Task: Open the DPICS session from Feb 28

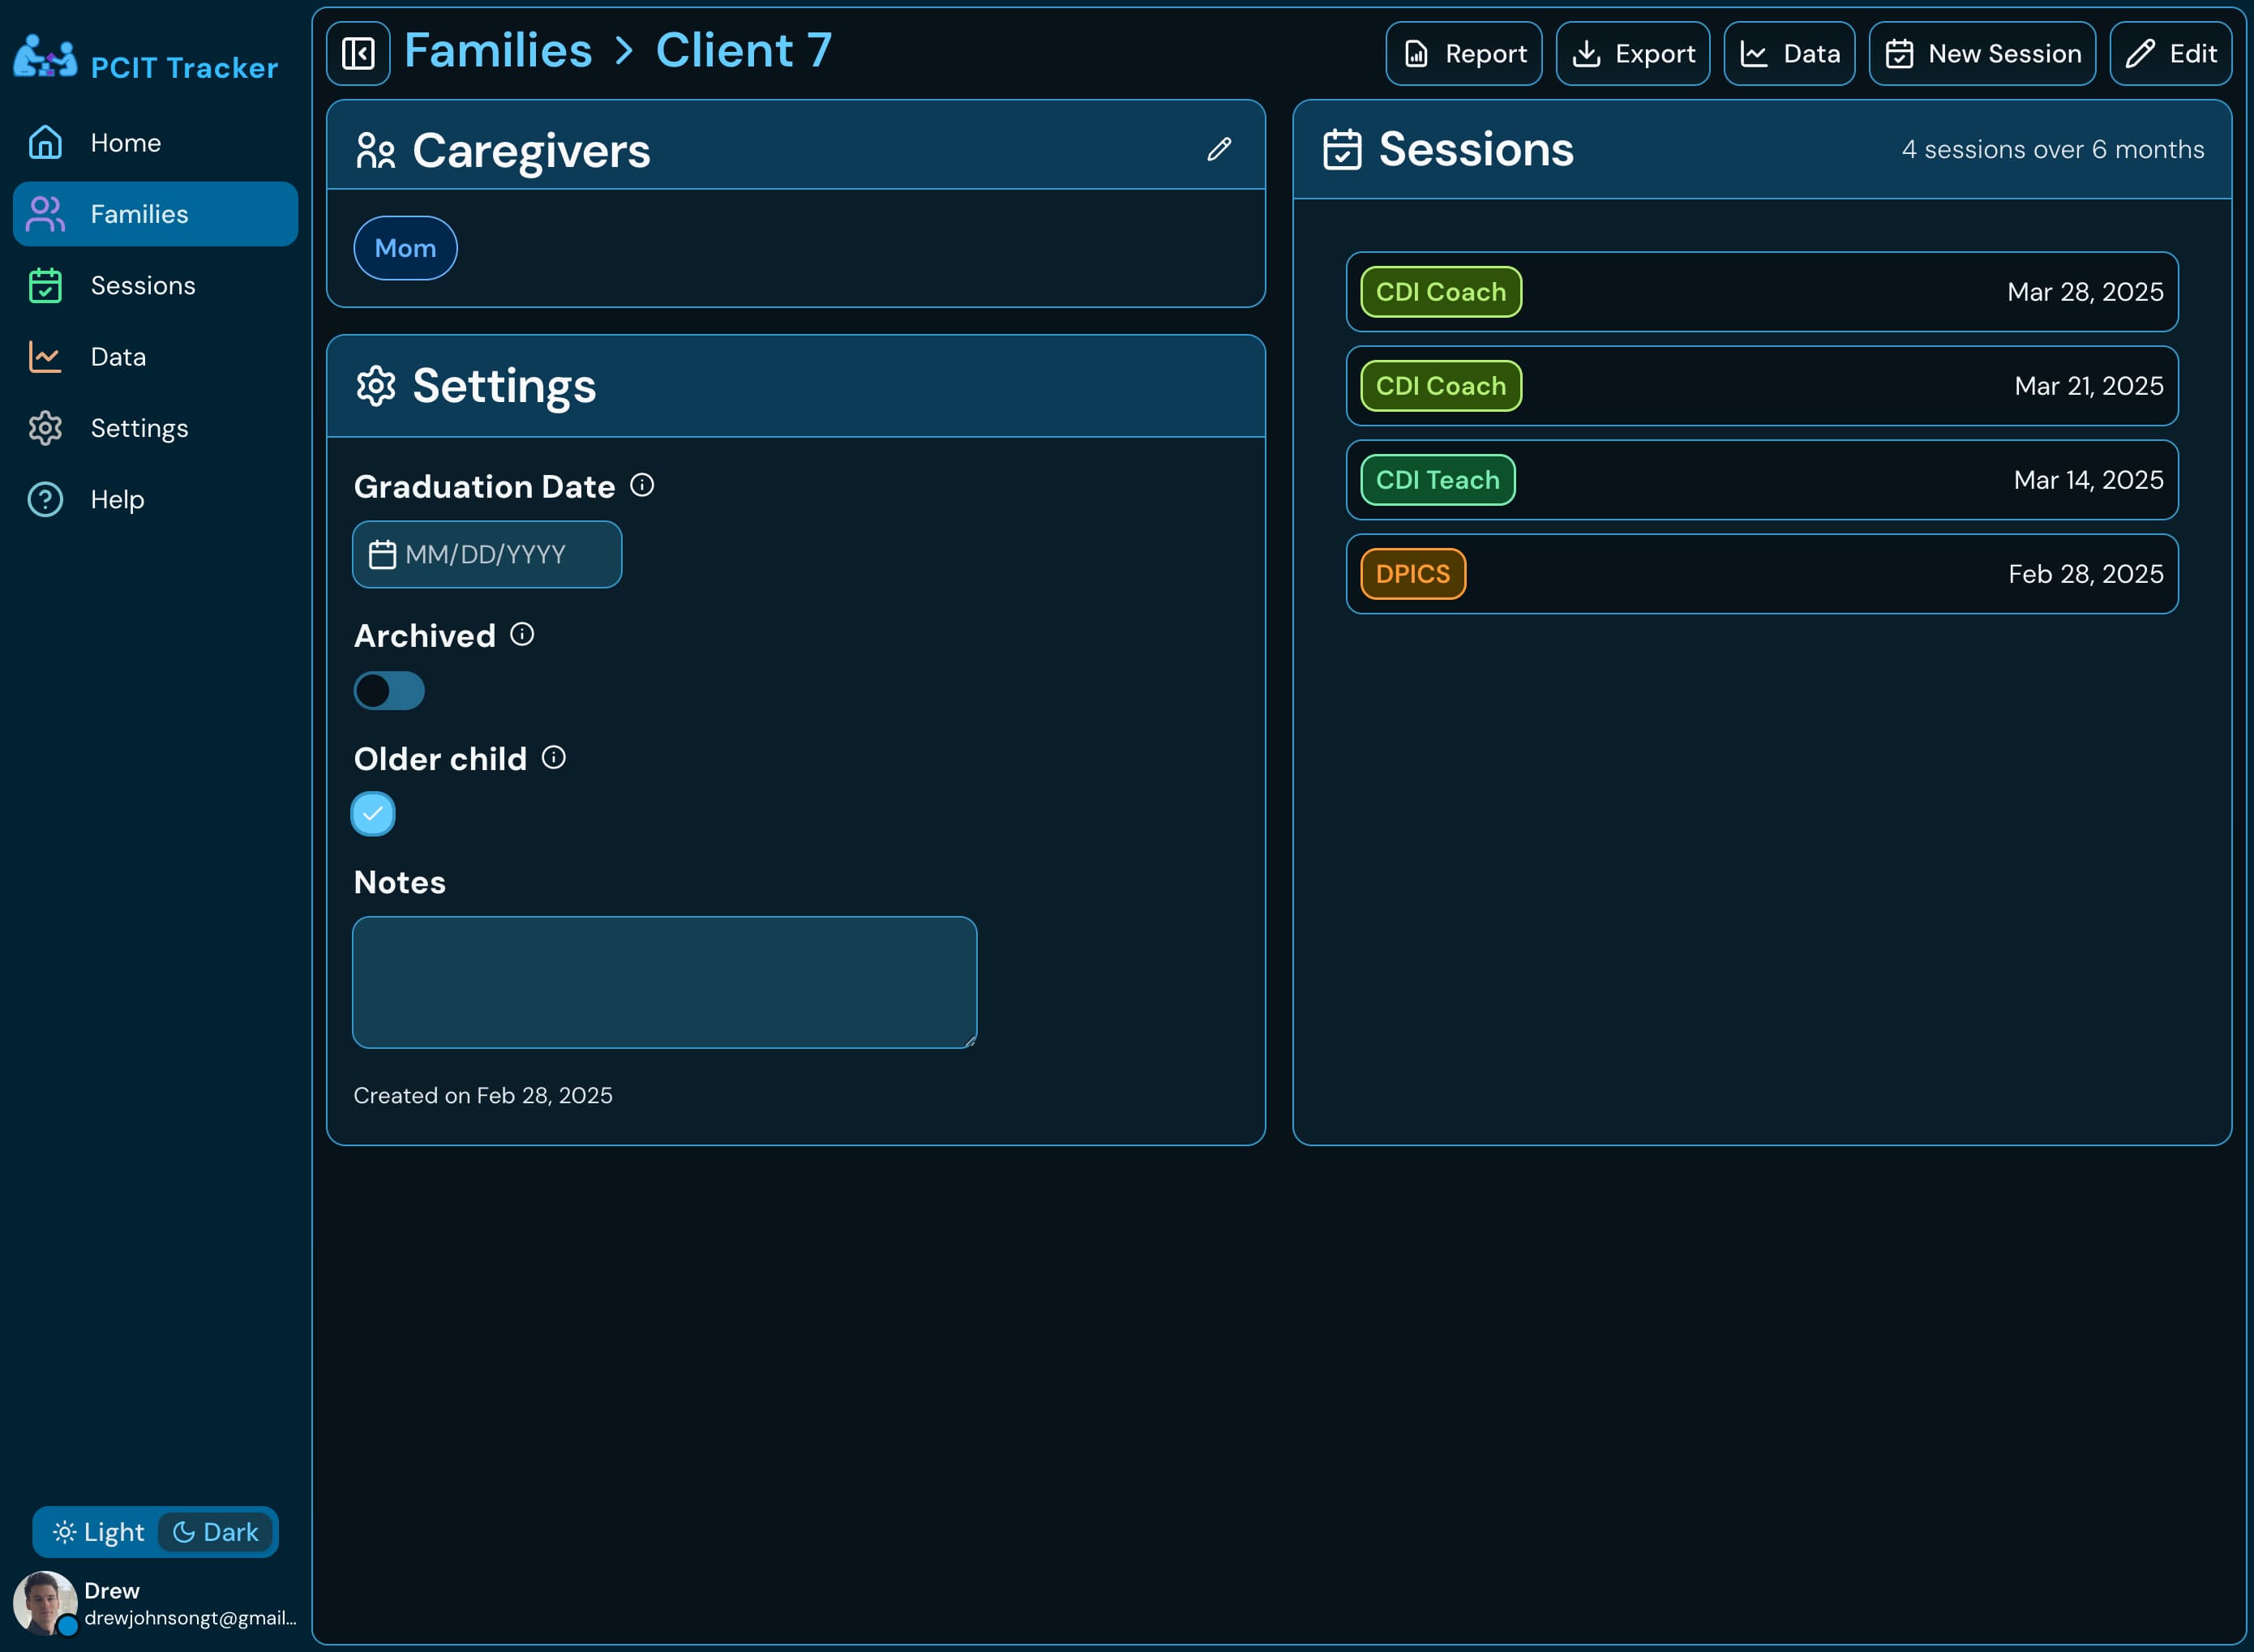Action: point(1761,574)
